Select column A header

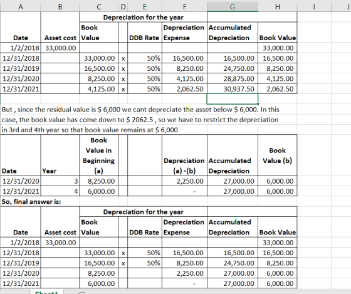tap(20, 7)
